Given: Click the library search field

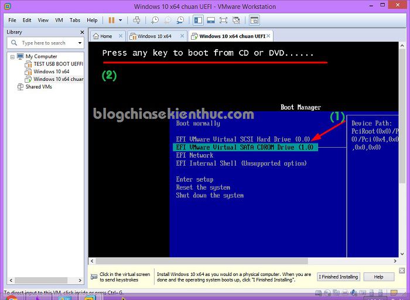Looking at the screenshot, I should (x=45, y=43).
